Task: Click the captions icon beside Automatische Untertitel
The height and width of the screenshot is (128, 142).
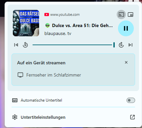Action: [15, 100]
